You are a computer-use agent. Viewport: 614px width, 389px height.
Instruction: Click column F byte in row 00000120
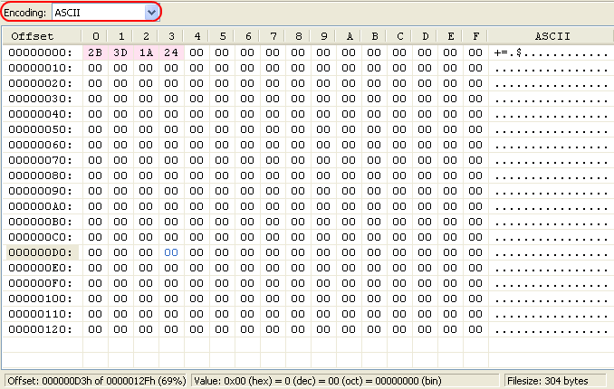click(475, 329)
